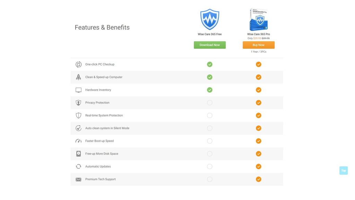Screen dimensions: 355x200
Task: Select the Auto clean in Silent Mode checkmark
Action: click(258, 128)
